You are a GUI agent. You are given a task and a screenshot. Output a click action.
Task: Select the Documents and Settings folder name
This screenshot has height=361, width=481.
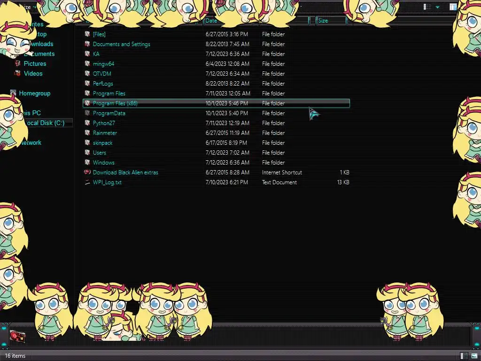(x=122, y=44)
